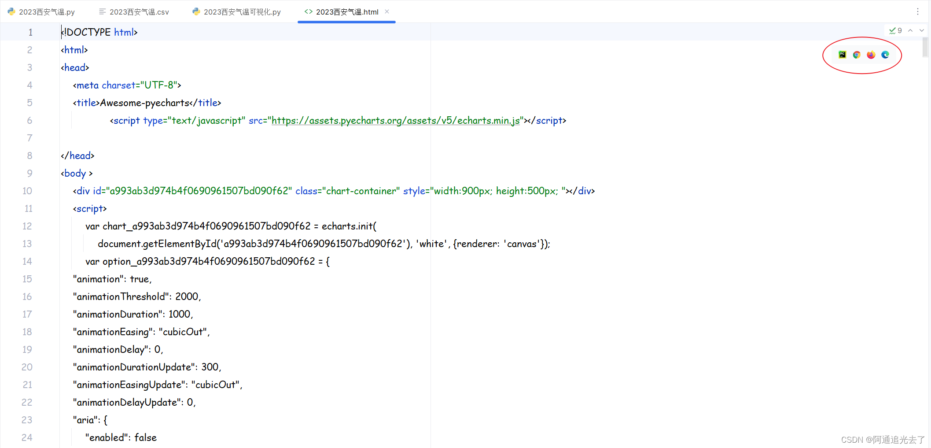The height and width of the screenshot is (448, 931).
Task: Close the 2023西安气温.html tab
Action: (387, 12)
